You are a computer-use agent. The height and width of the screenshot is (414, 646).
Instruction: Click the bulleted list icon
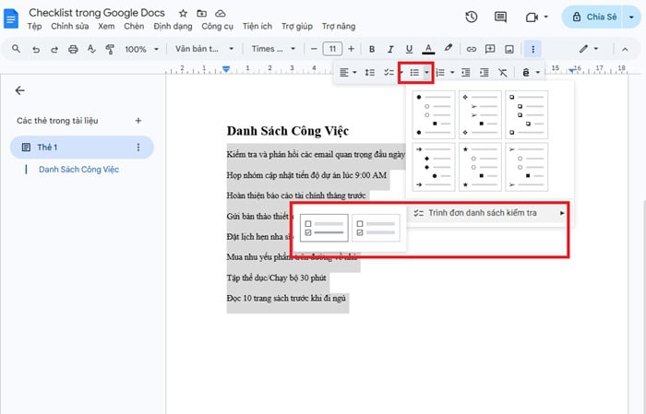[x=415, y=72]
